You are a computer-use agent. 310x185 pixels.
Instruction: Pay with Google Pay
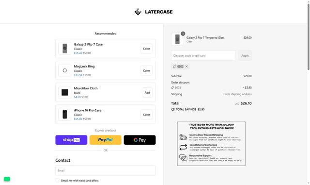(x=139, y=140)
